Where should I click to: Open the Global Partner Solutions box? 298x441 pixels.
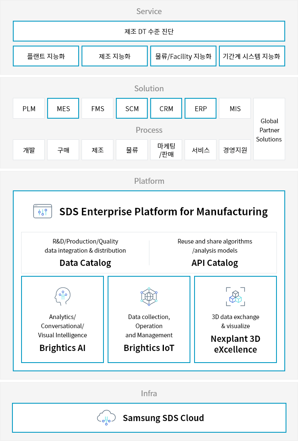coord(269,129)
